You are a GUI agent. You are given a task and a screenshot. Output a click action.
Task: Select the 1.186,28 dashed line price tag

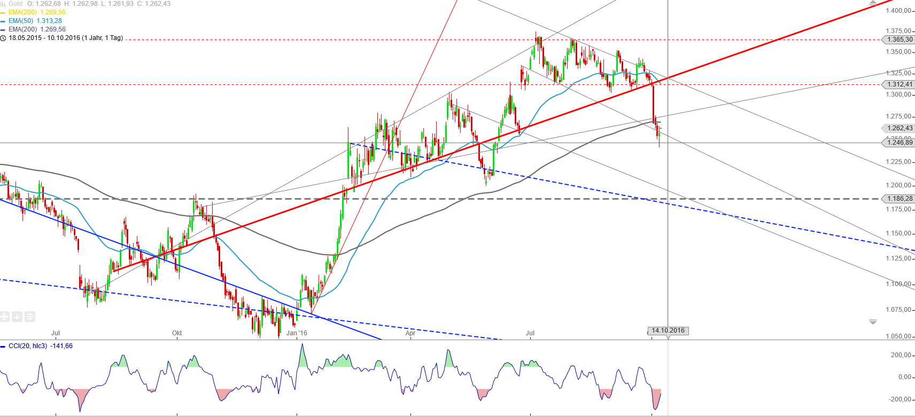pos(899,199)
